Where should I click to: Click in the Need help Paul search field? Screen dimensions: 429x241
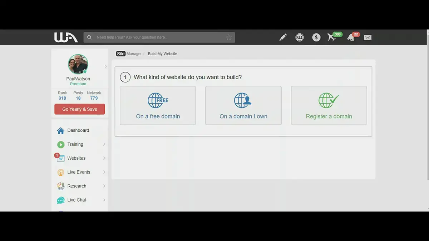coord(159,37)
